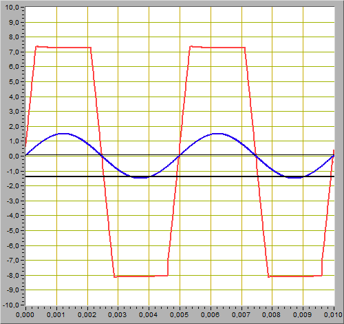
Task: Click the -10,0 label at the Y-axis bottom
Action: pyautogui.click(x=11, y=305)
